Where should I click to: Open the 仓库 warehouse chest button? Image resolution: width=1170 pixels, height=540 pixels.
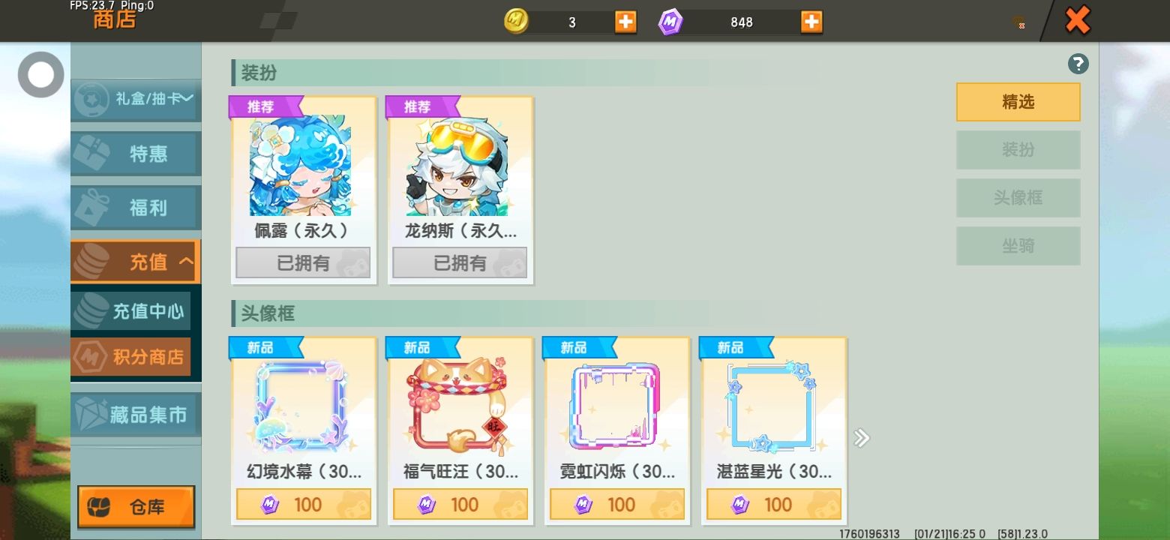[136, 507]
